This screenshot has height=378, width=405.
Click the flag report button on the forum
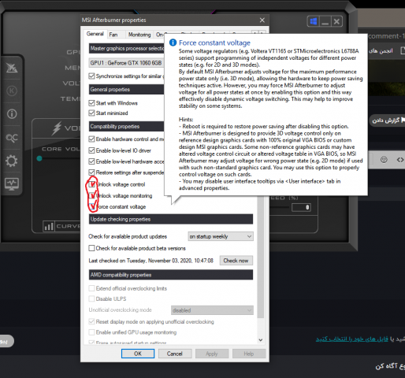tap(387, 120)
